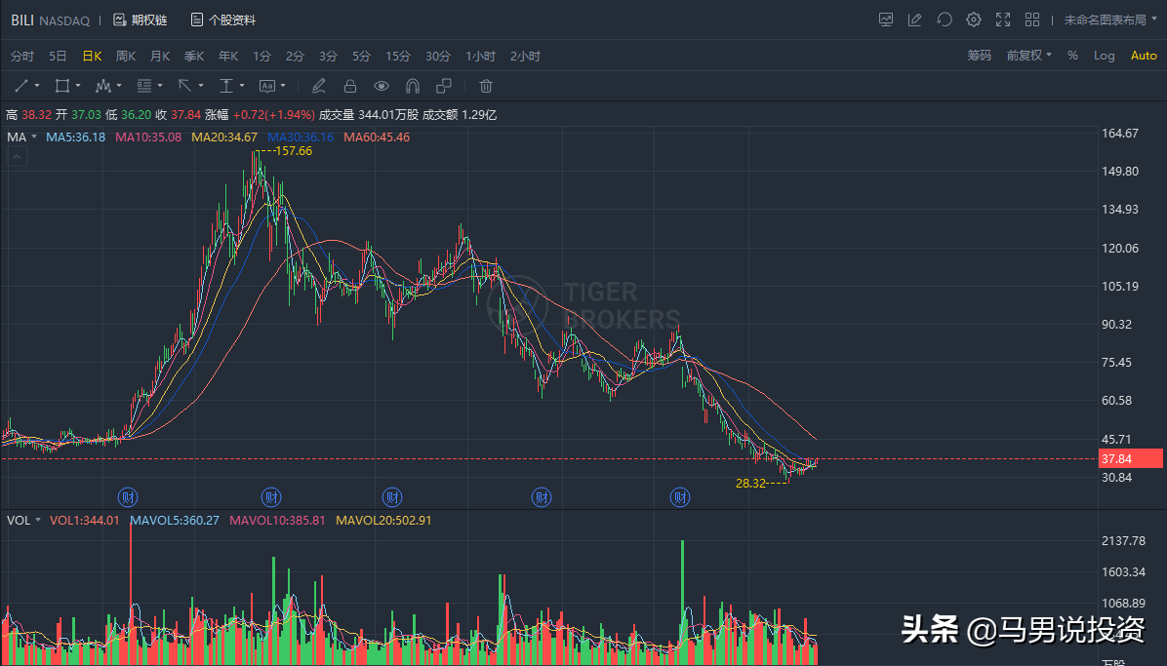Click the clone drawings icon

pos(444,87)
